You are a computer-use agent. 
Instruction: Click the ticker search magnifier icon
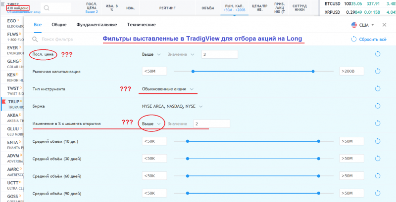click(47, 8)
